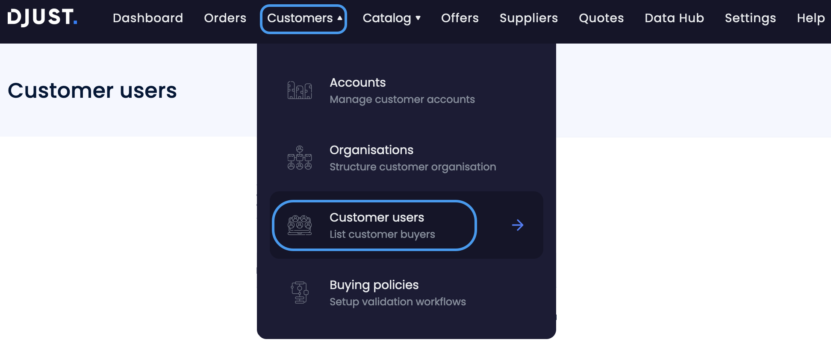Open the Offers section
The height and width of the screenshot is (351, 831).
460,18
